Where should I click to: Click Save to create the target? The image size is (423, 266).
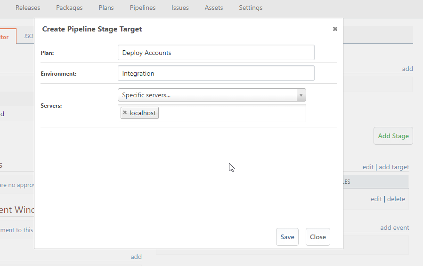pos(287,237)
